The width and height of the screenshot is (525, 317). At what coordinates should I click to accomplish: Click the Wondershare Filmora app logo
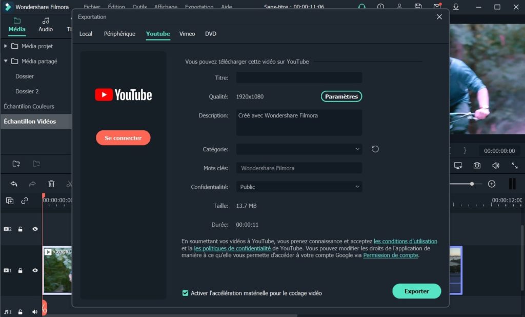[7, 7]
